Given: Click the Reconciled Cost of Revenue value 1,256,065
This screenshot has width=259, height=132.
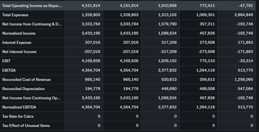Looking at the screenshot, I should (x=244, y=80).
